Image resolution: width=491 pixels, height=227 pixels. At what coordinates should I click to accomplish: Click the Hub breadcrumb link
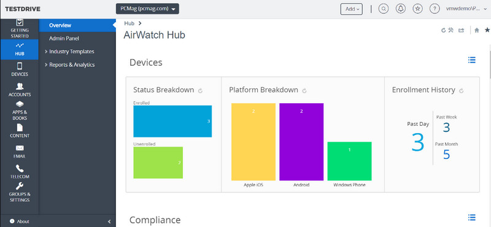coord(129,23)
